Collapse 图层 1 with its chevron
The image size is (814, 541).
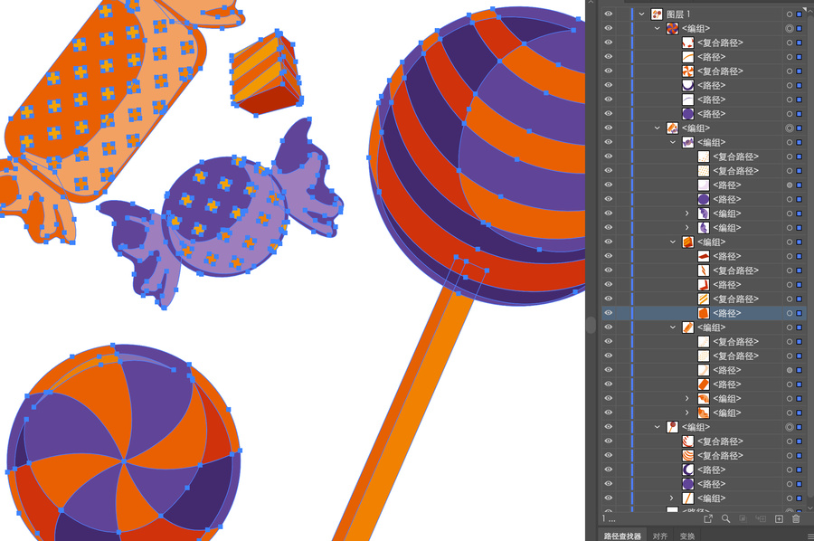pyautogui.click(x=641, y=14)
